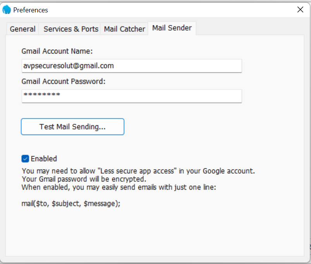Click the Preferences title text
The height and width of the screenshot is (264, 311).
pos(31,10)
